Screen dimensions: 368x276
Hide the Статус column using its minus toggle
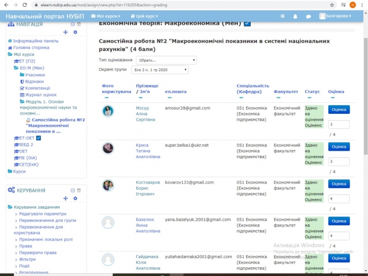coord(307,98)
